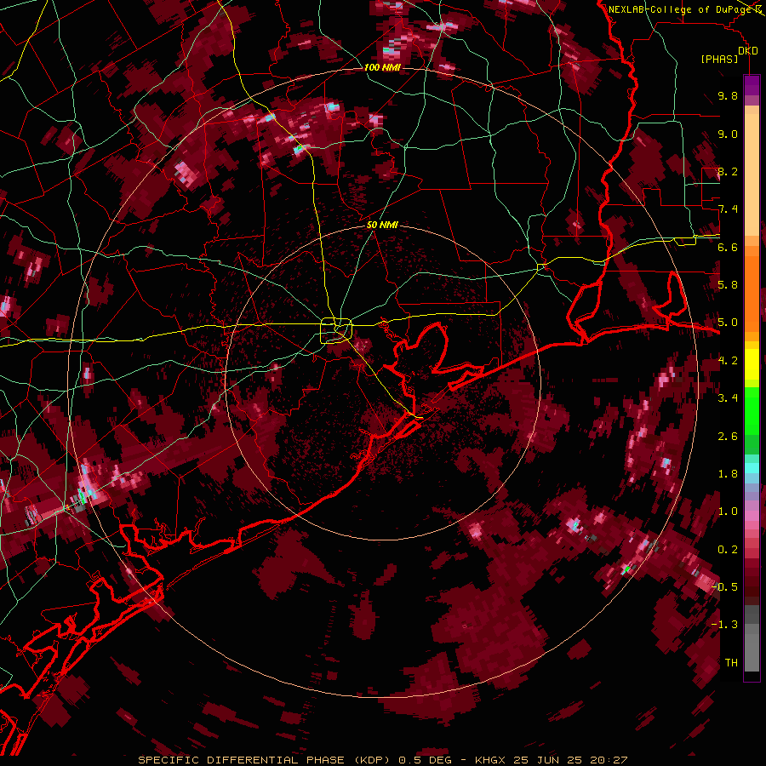The image size is (766, 766).
Task: Click the 1.8 value on the color scale
Action: click(x=728, y=474)
